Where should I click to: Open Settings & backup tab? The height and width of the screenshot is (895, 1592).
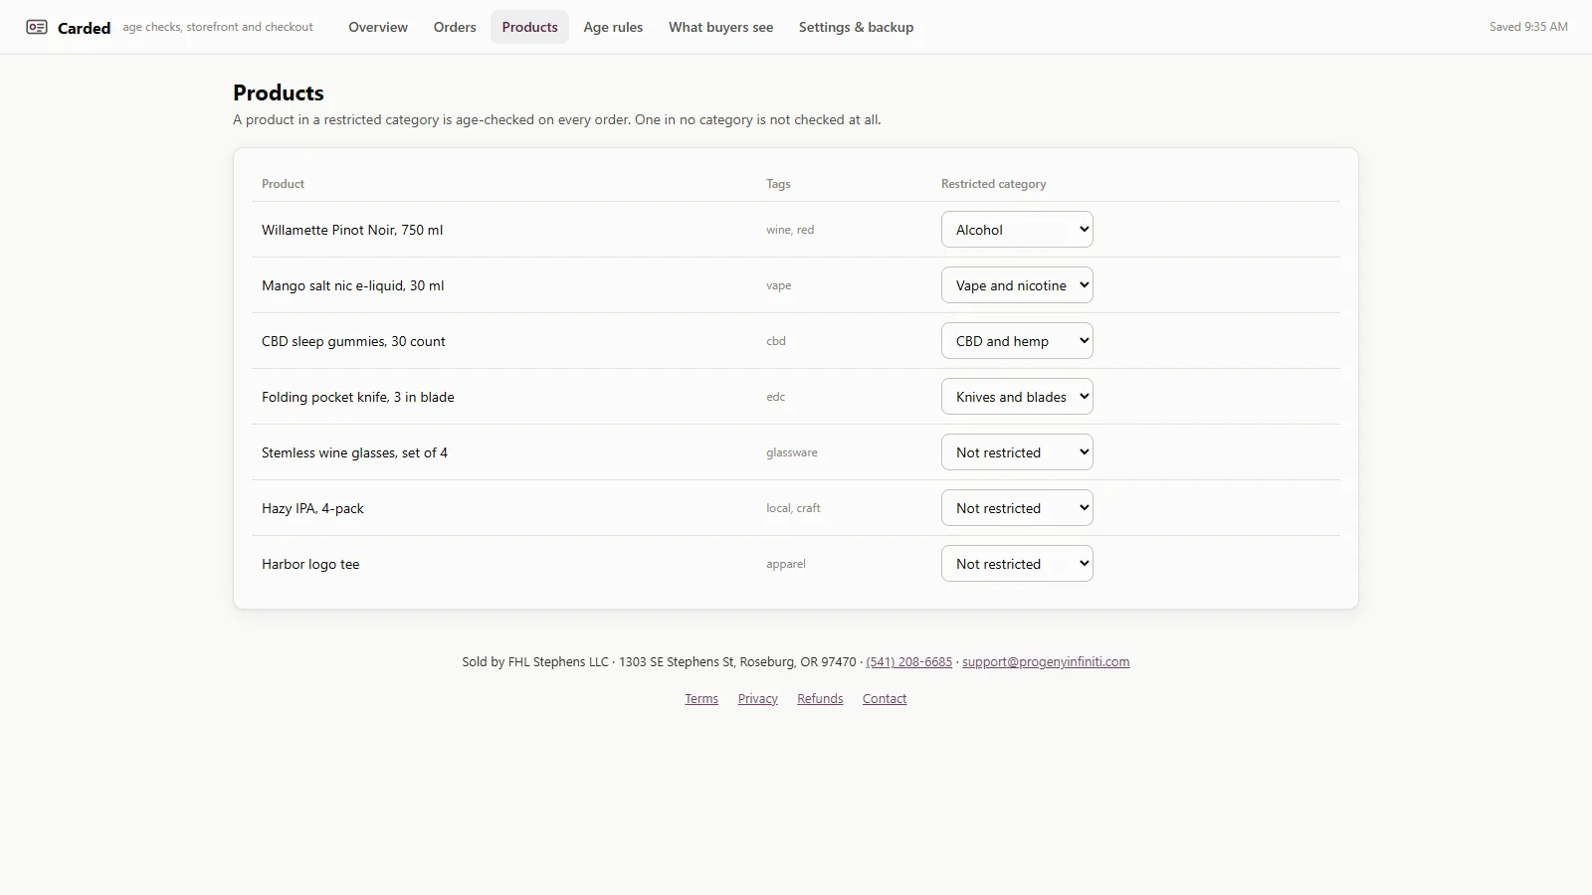[x=856, y=27]
